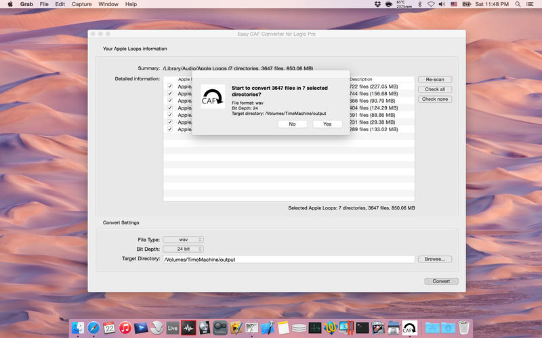This screenshot has width=542, height=338.
Task: Toggle the last directory checkbox (289 files)
Action: pos(170,129)
